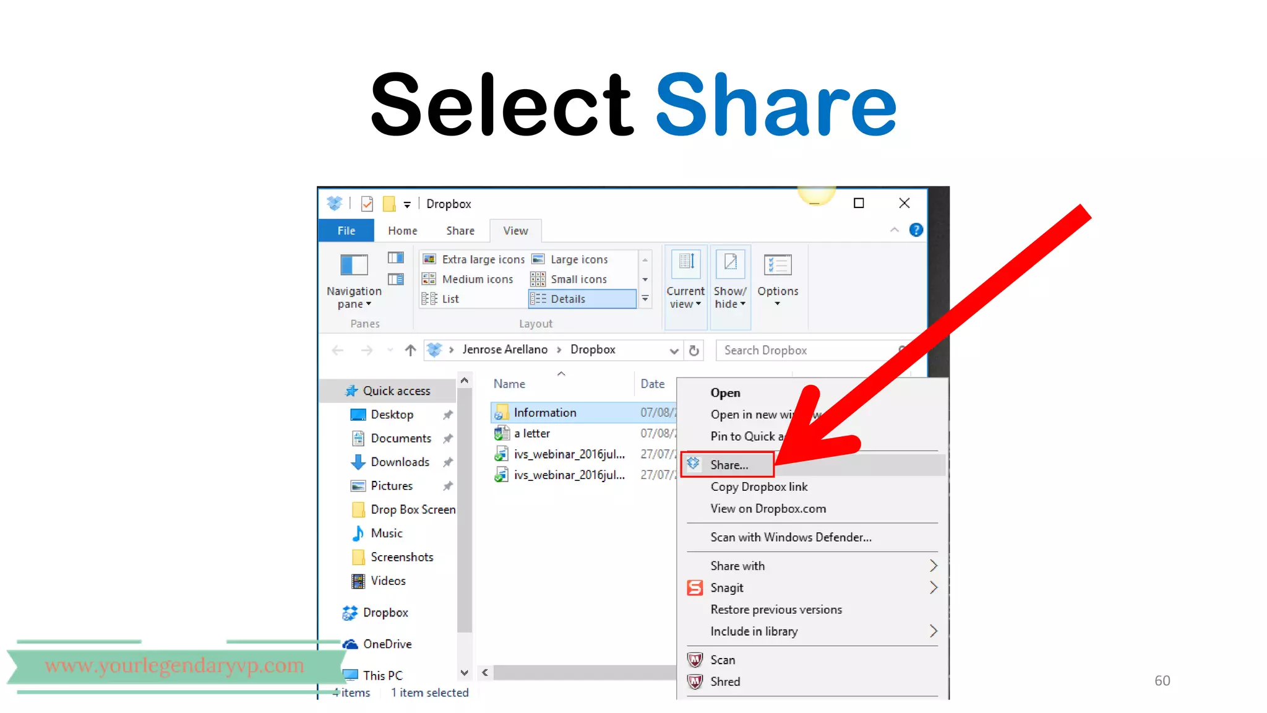Switch to the Home ribbon tab
The image size is (1267, 713).
pyautogui.click(x=402, y=230)
